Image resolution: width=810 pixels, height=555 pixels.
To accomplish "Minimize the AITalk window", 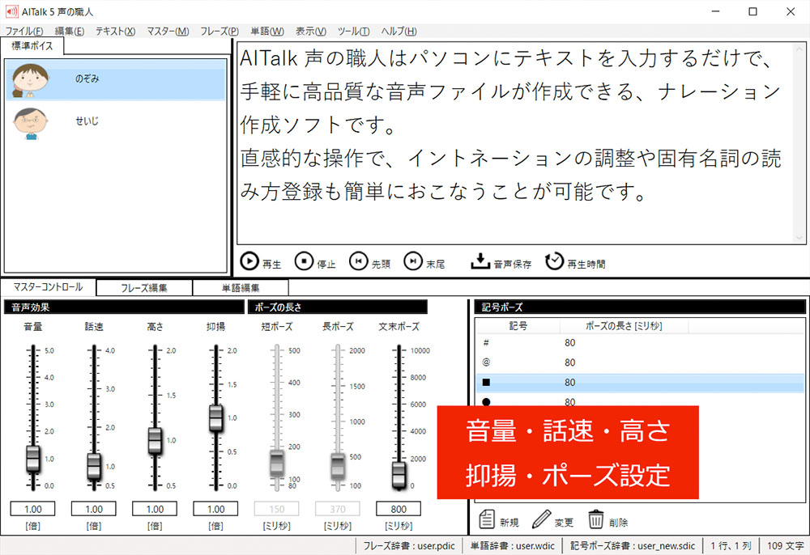I will (715, 11).
